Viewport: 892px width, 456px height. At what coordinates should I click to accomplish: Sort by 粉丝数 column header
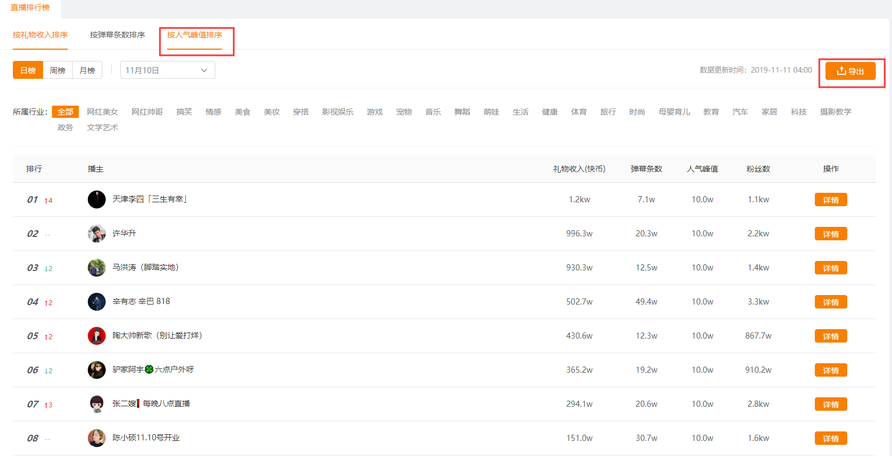tap(758, 169)
